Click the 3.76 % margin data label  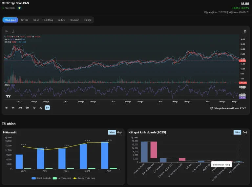87,141
